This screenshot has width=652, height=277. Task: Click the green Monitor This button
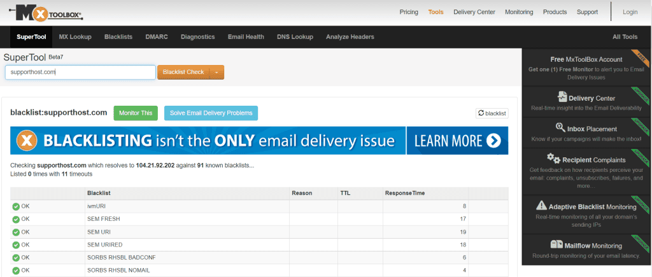coord(136,113)
